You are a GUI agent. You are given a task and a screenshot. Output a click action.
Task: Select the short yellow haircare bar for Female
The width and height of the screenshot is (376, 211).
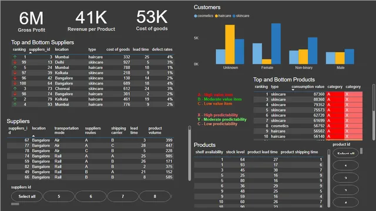[x=267, y=62]
